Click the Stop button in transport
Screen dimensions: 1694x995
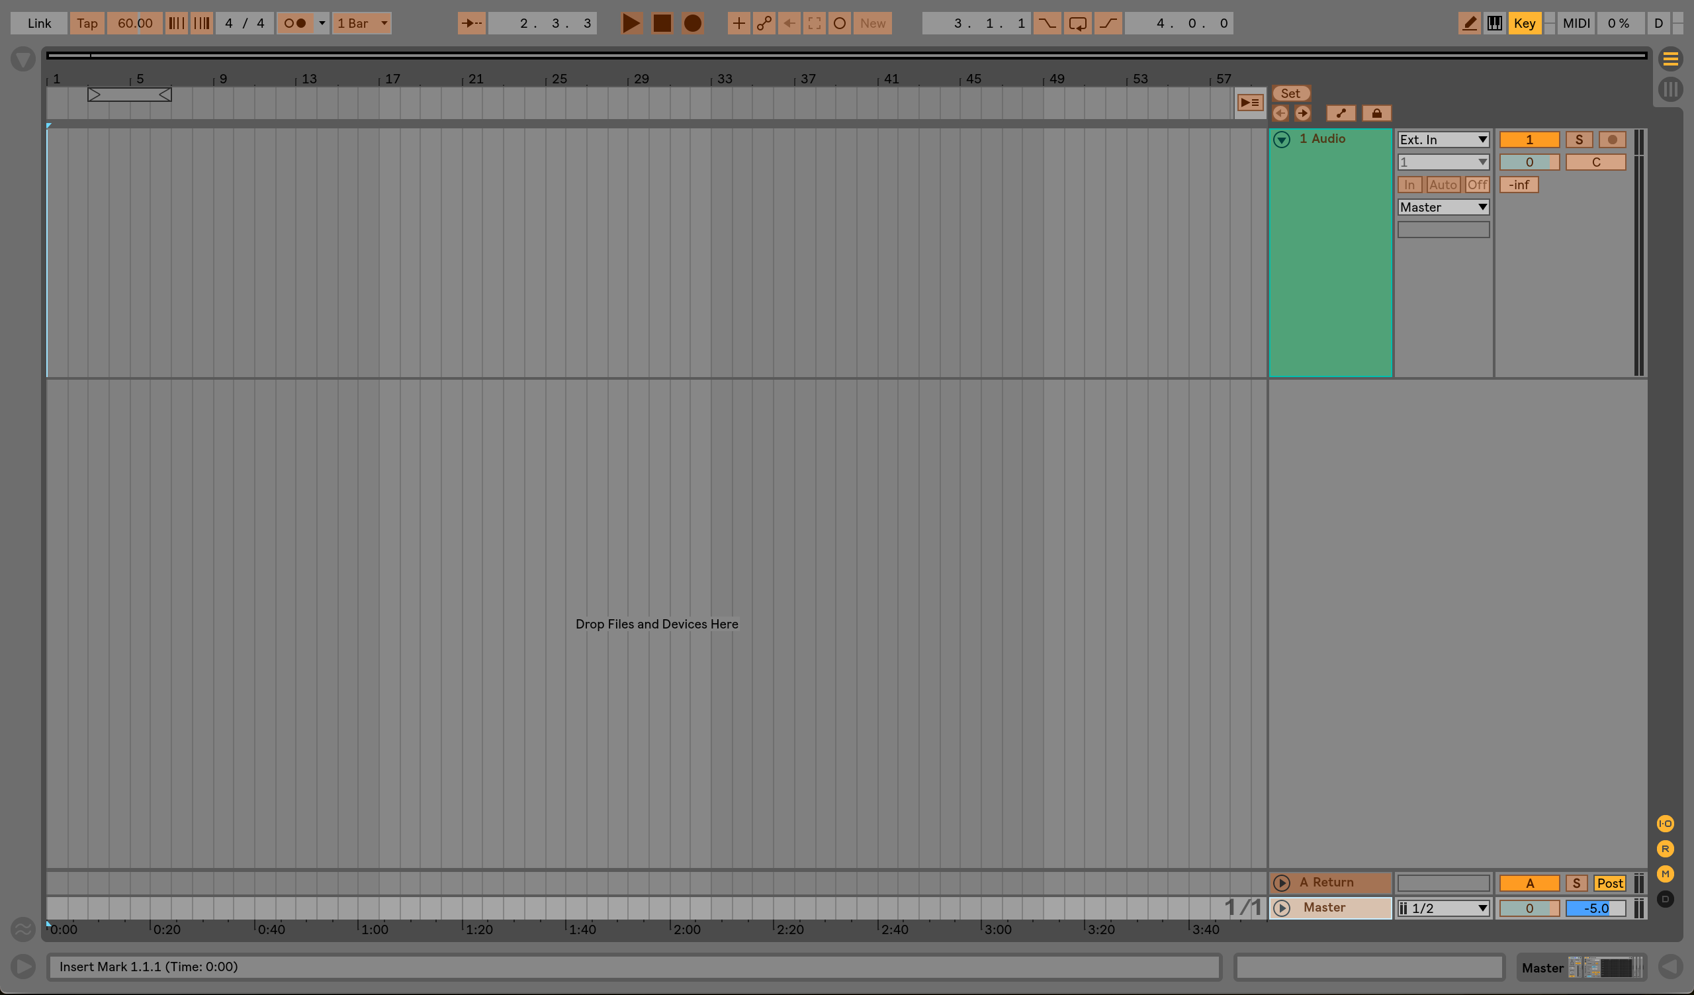pos(661,22)
